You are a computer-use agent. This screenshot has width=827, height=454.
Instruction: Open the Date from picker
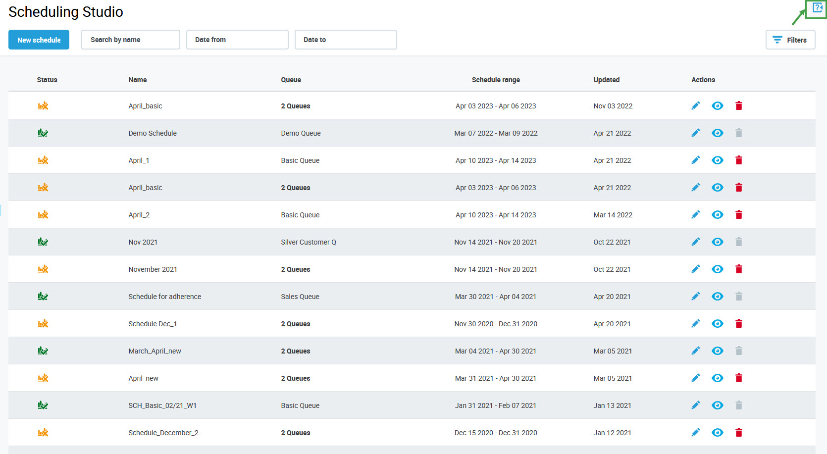click(x=237, y=40)
